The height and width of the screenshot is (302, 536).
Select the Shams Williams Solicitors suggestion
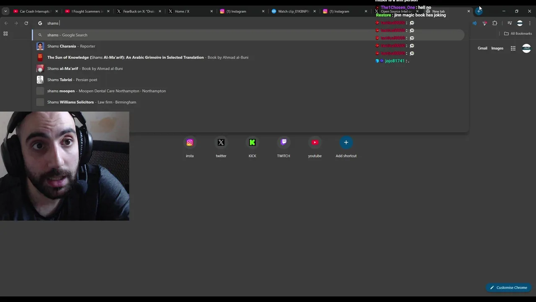coord(249,102)
